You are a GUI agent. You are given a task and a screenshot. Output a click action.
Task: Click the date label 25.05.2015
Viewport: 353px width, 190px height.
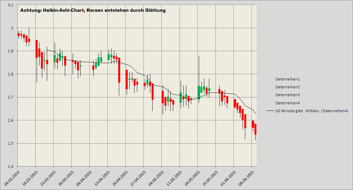pyautogui.click(x=210, y=178)
